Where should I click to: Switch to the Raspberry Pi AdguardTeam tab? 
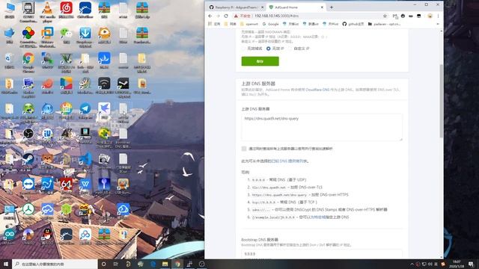(x=236, y=7)
